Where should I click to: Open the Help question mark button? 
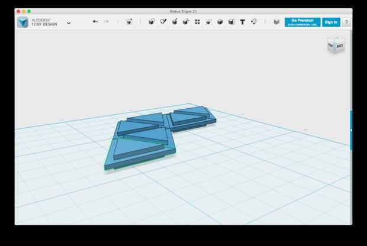[346, 22]
